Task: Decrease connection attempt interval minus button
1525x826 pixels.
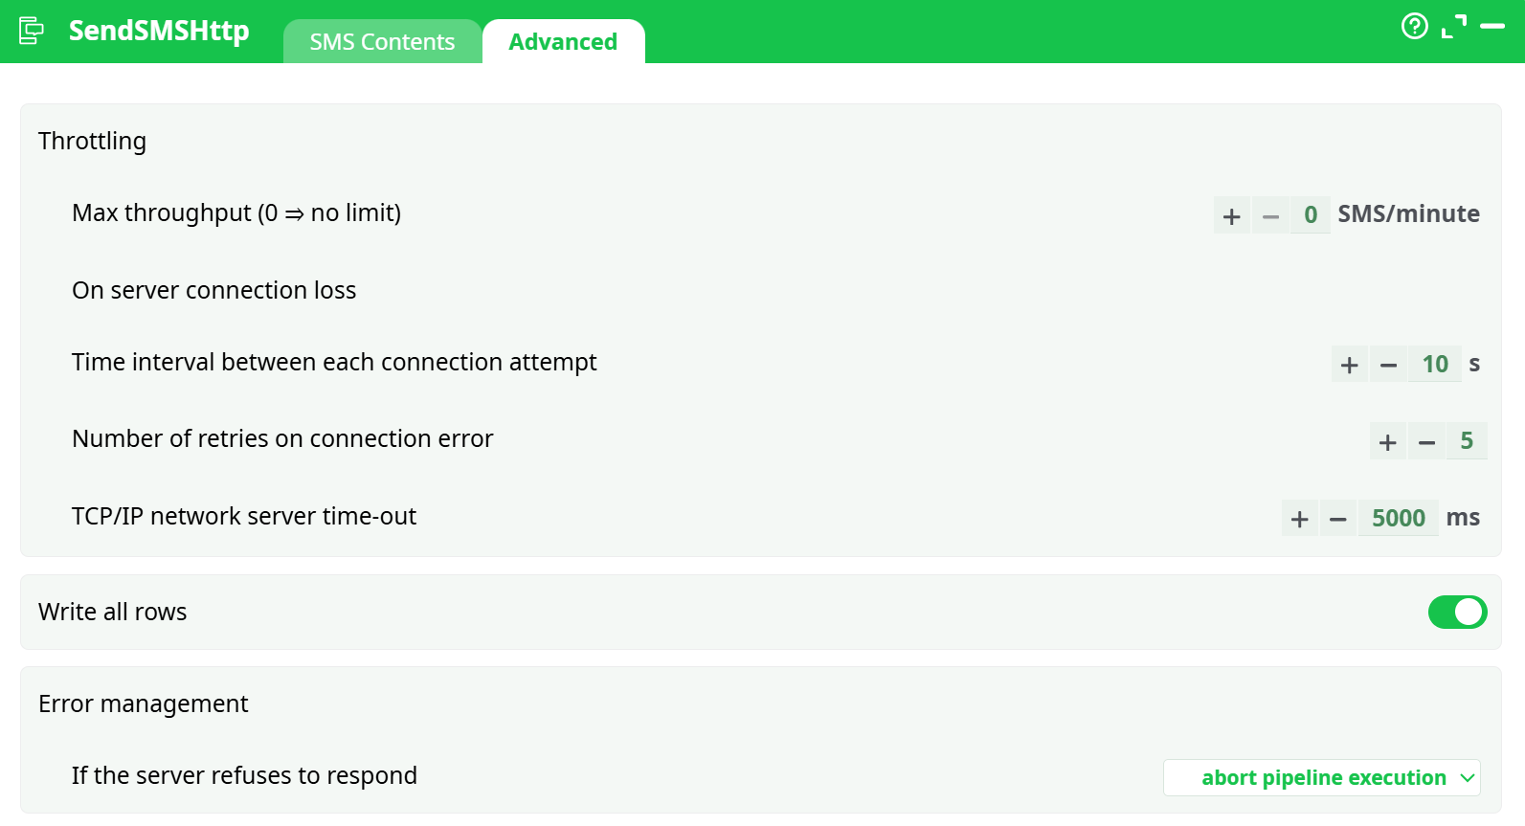Action: pyautogui.click(x=1388, y=365)
